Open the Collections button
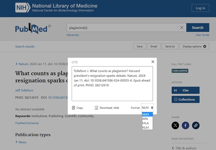 tap(186, 99)
